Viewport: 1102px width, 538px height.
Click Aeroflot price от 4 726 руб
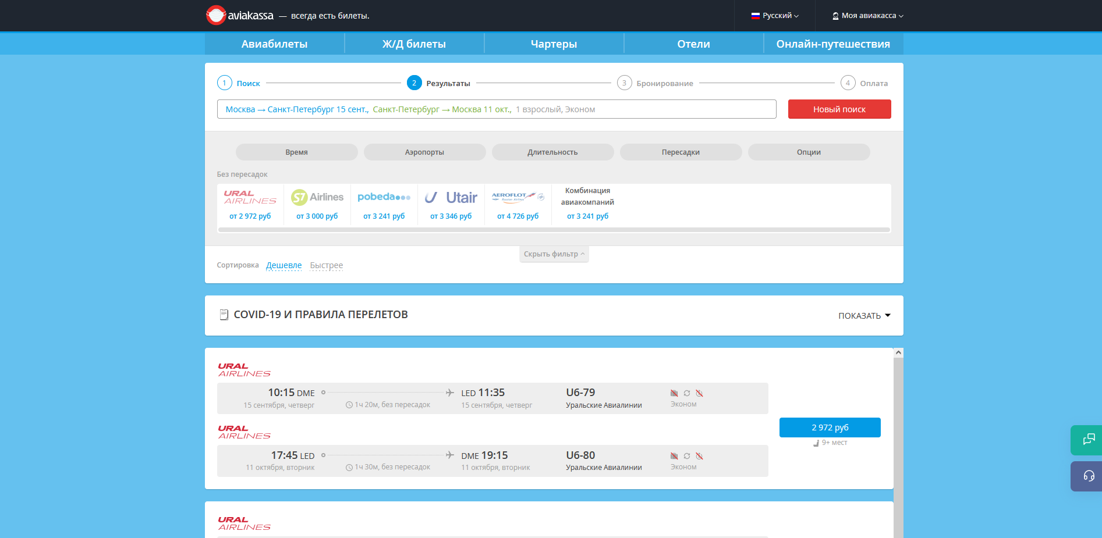pos(518,216)
